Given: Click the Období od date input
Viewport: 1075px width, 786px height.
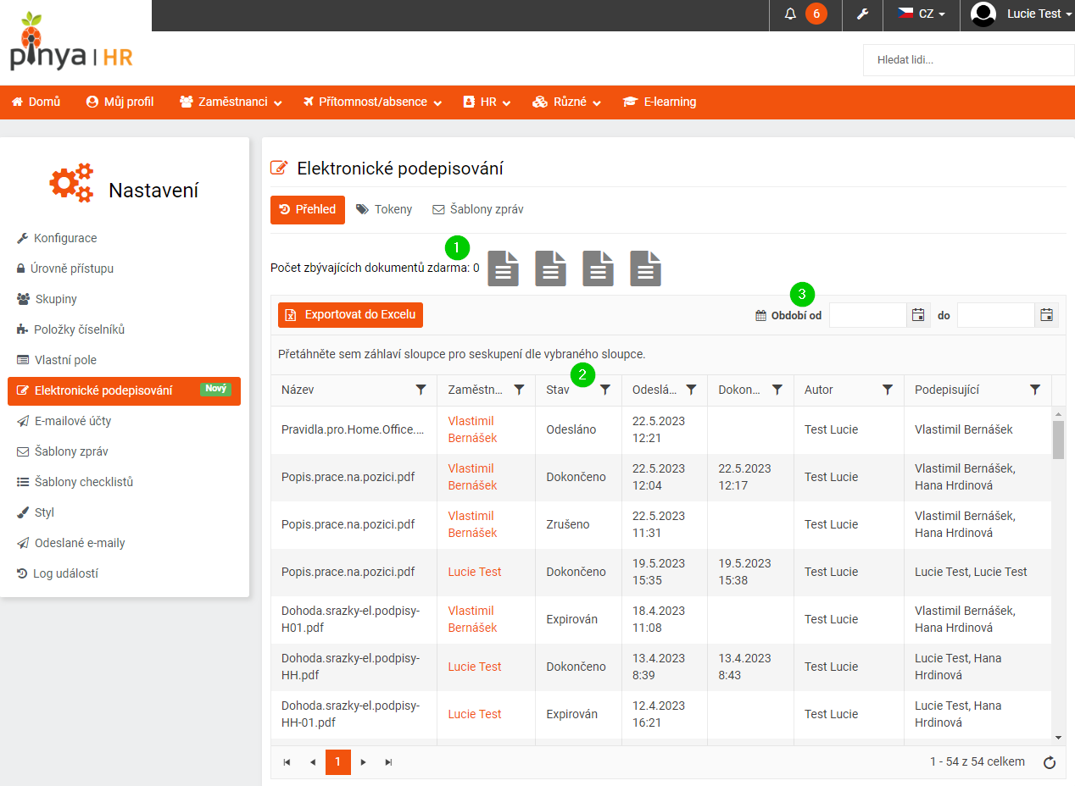Looking at the screenshot, I should pos(868,315).
